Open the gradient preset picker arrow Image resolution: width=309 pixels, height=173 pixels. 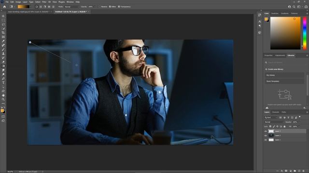(30, 7)
